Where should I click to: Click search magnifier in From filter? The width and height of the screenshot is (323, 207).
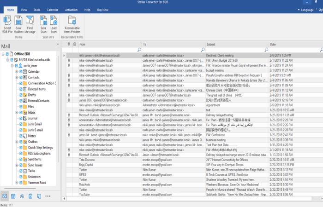(139, 50)
